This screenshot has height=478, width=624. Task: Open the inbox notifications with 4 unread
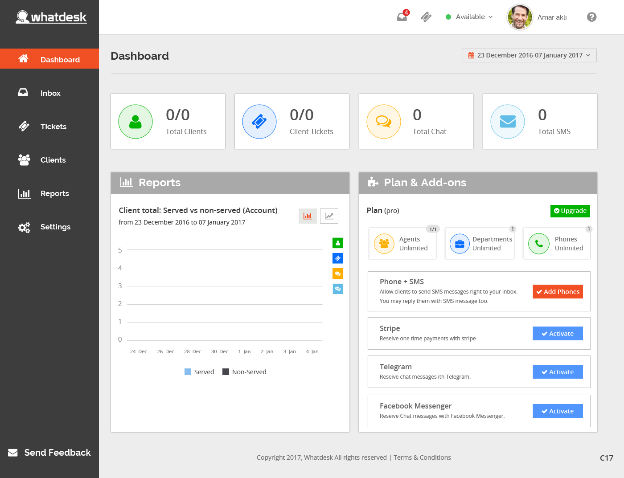coord(401,17)
